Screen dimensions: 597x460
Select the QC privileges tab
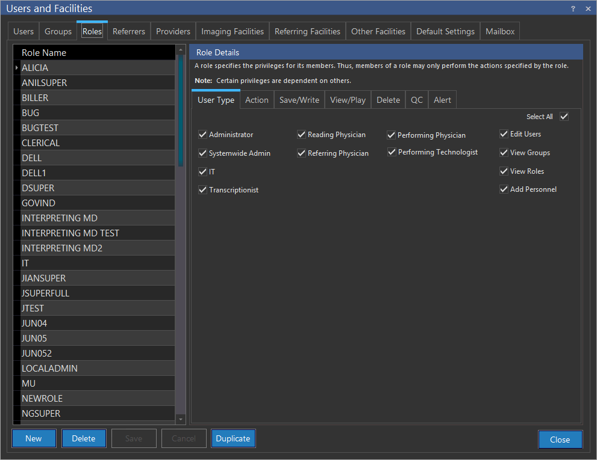coord(416,100)
